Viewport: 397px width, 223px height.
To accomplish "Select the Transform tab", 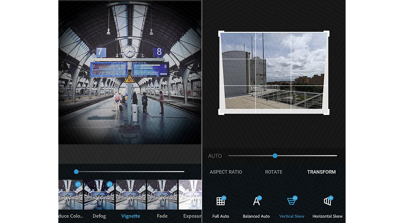I will pos(321,172).
